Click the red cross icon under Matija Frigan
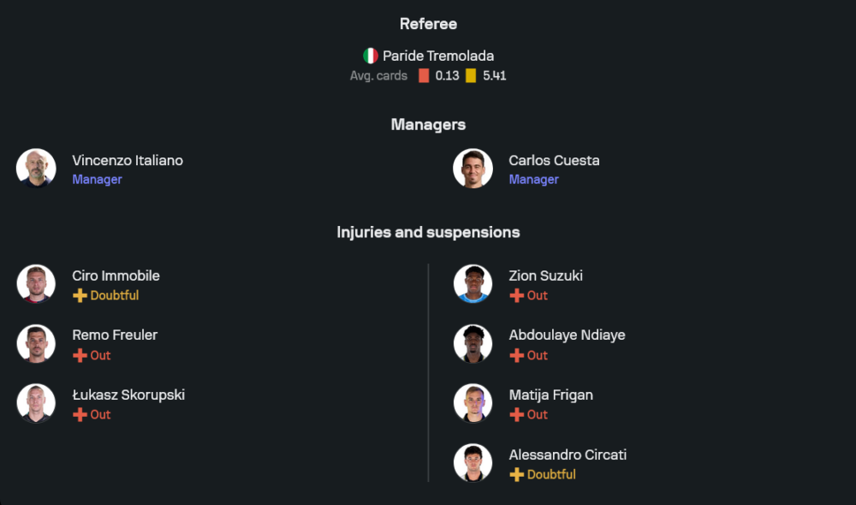856x505 pixels. click(516, 414)
